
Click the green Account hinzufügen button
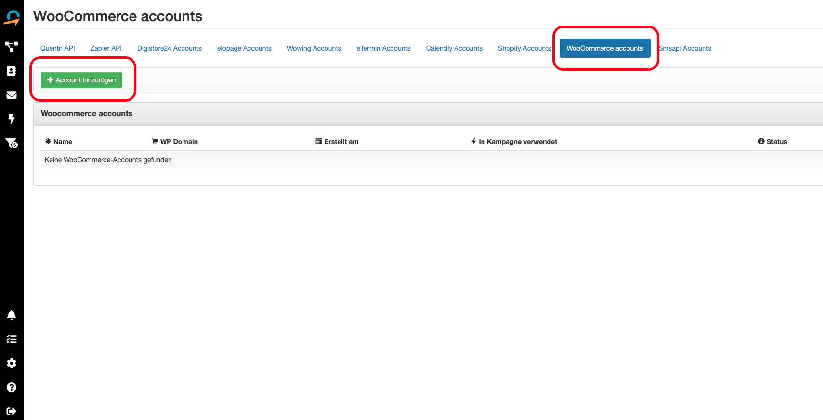pos(81,80)
